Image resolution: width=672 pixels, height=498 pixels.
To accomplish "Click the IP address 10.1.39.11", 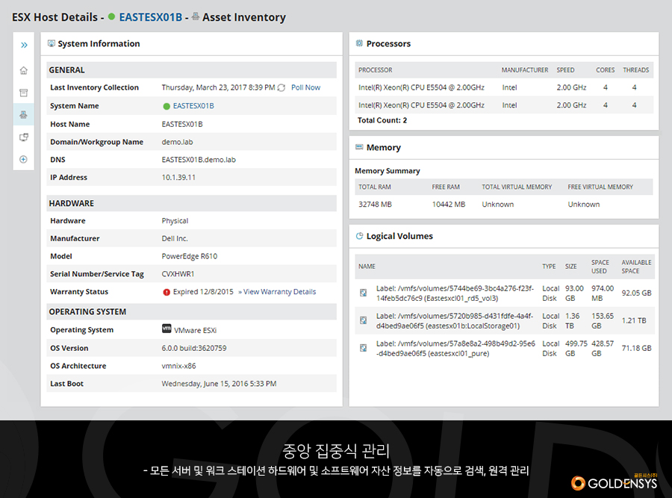I will pyautogui.click(x=178, y=178).
